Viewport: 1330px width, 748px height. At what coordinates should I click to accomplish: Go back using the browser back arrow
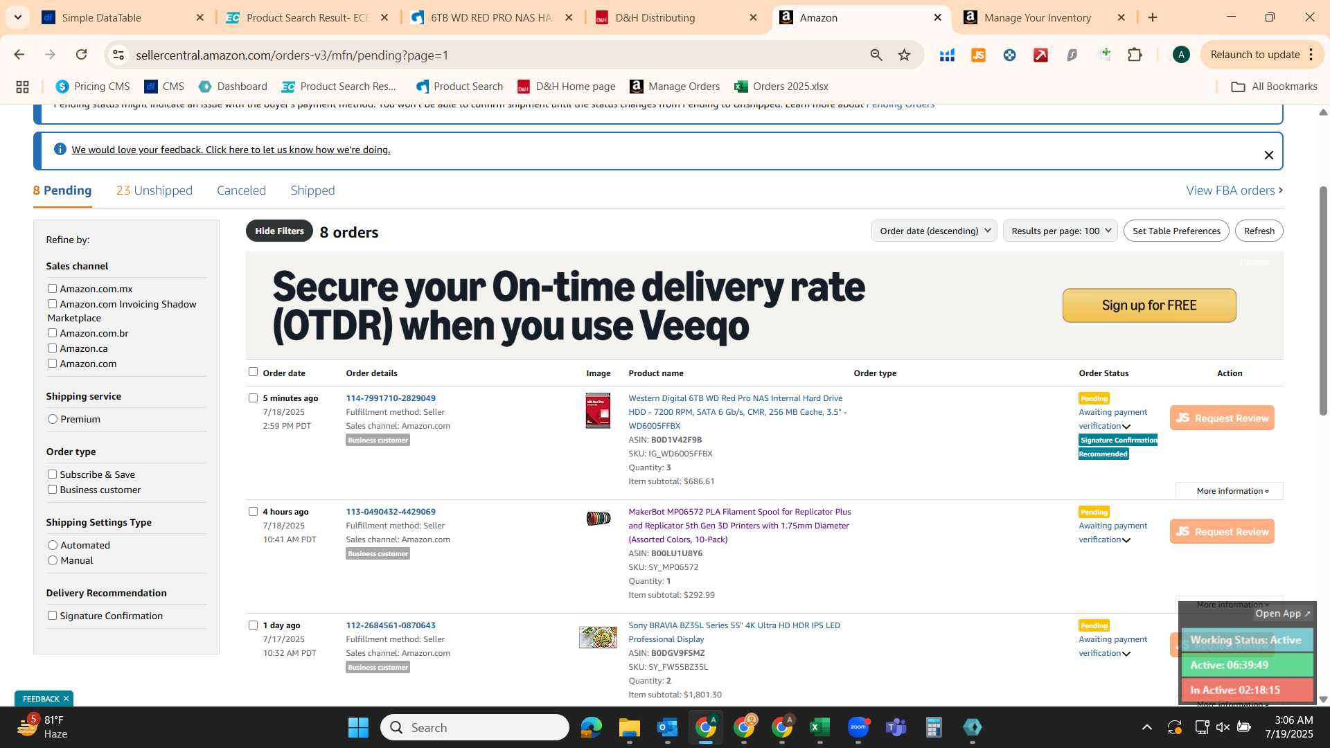click(x=19, y=55)
